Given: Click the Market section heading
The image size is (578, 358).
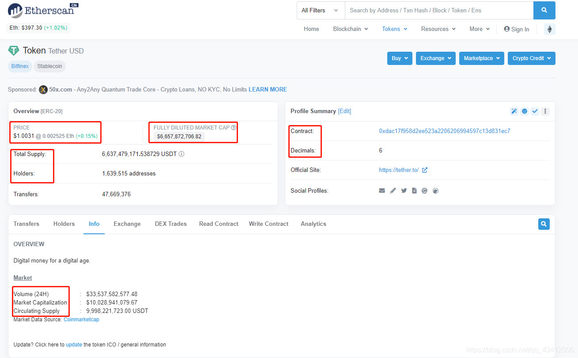Looking at the screenshot, I should click(23, 278).
